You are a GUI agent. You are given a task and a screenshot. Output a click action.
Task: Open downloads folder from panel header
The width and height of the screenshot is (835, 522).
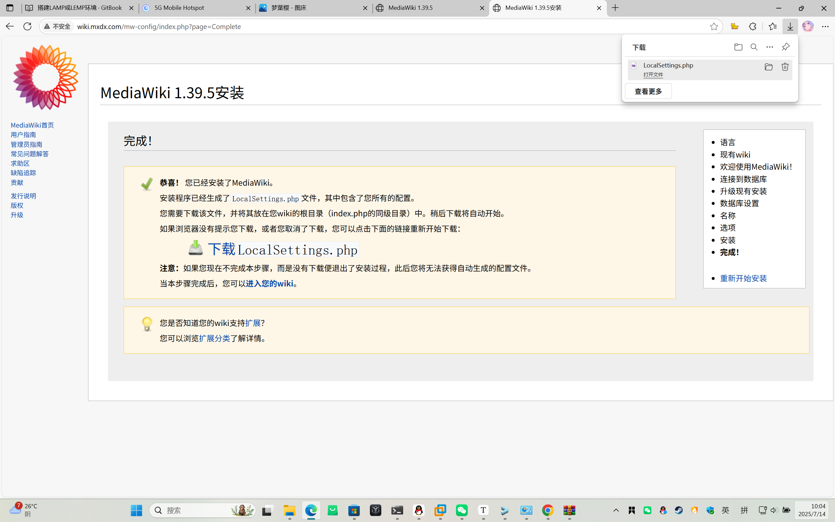[x=738, y=47]
